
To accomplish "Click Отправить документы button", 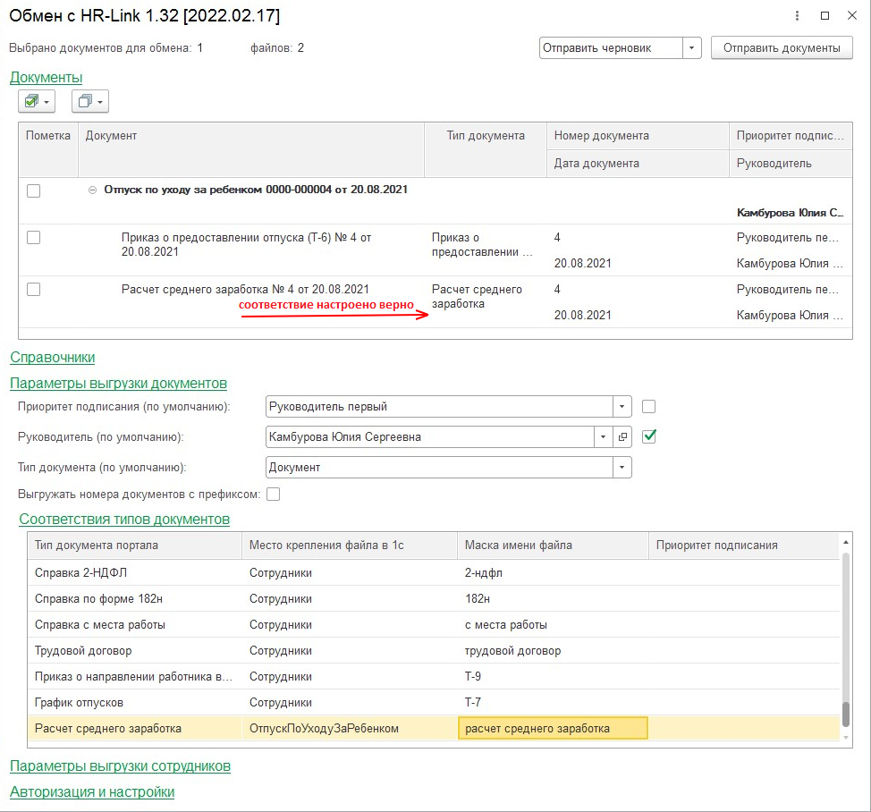I will point(782,48).
